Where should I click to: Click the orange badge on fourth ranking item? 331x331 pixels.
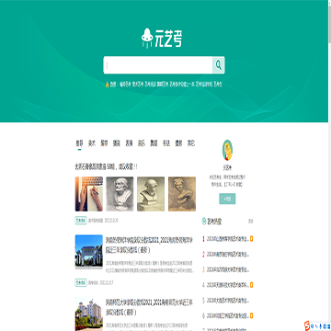pyautogui.click(x=252, y=285)
